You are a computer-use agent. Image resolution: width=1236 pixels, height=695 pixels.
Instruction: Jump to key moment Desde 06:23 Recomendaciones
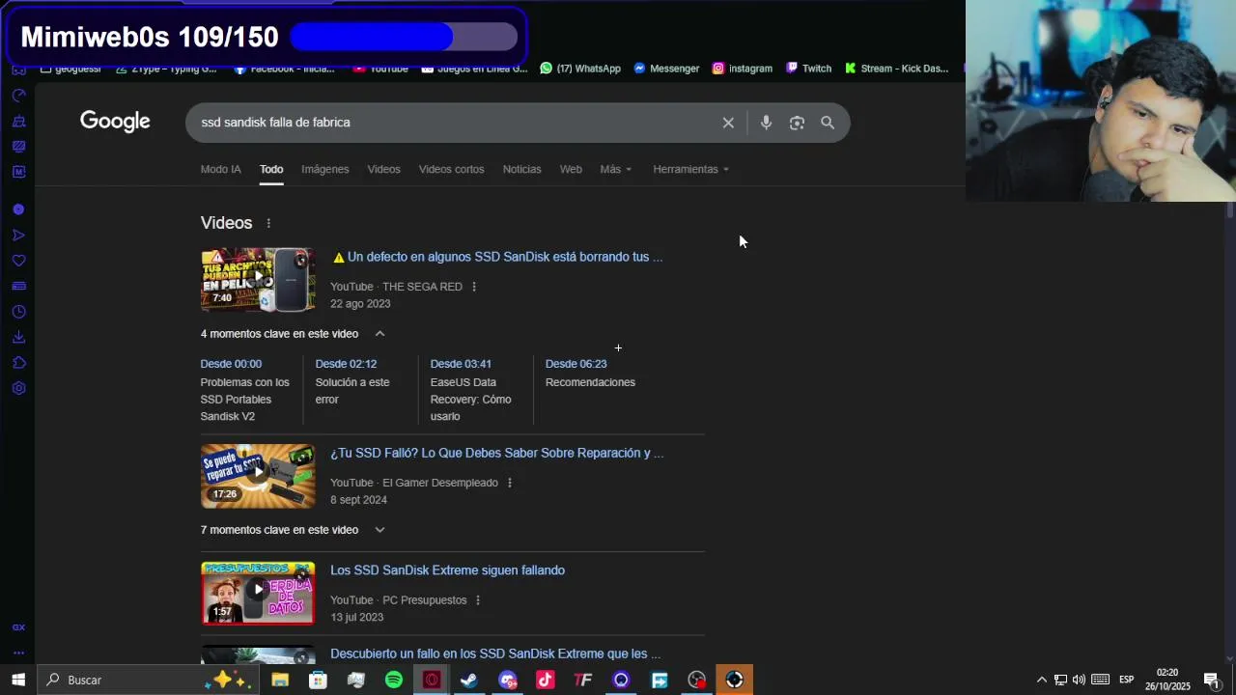tap(590, 373)
